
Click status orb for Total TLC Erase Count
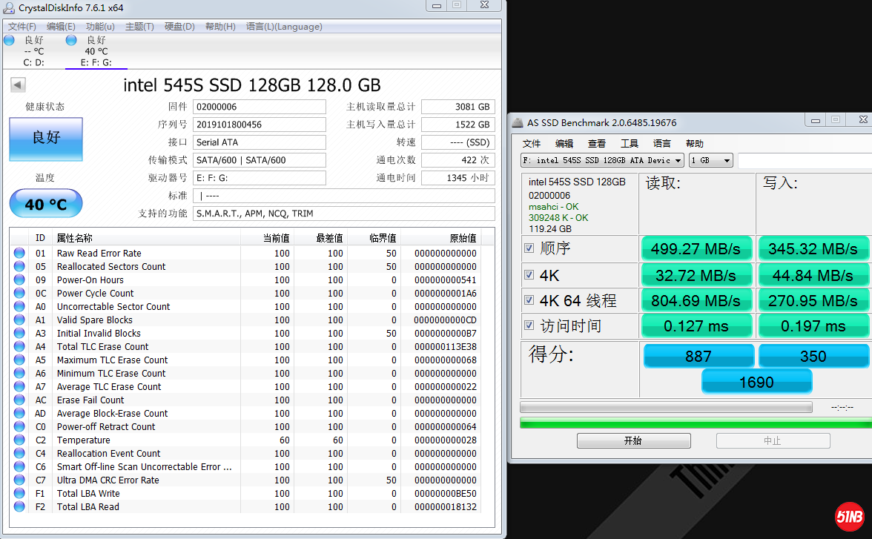tap(19, 346)
